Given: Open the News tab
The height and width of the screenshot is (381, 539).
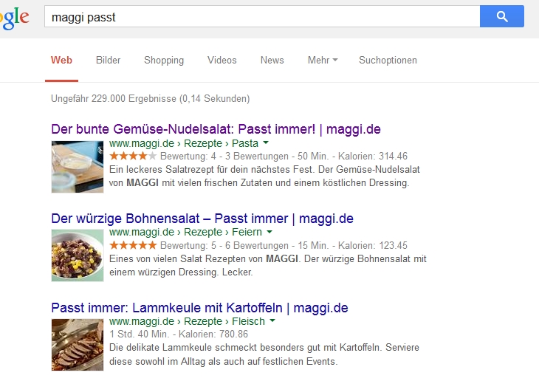Looking at the screenshot, I should click(x=272, y=60).
